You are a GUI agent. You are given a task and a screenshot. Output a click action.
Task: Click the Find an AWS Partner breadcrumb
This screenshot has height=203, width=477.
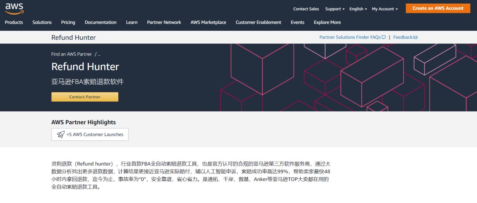[x=71, y=54]
